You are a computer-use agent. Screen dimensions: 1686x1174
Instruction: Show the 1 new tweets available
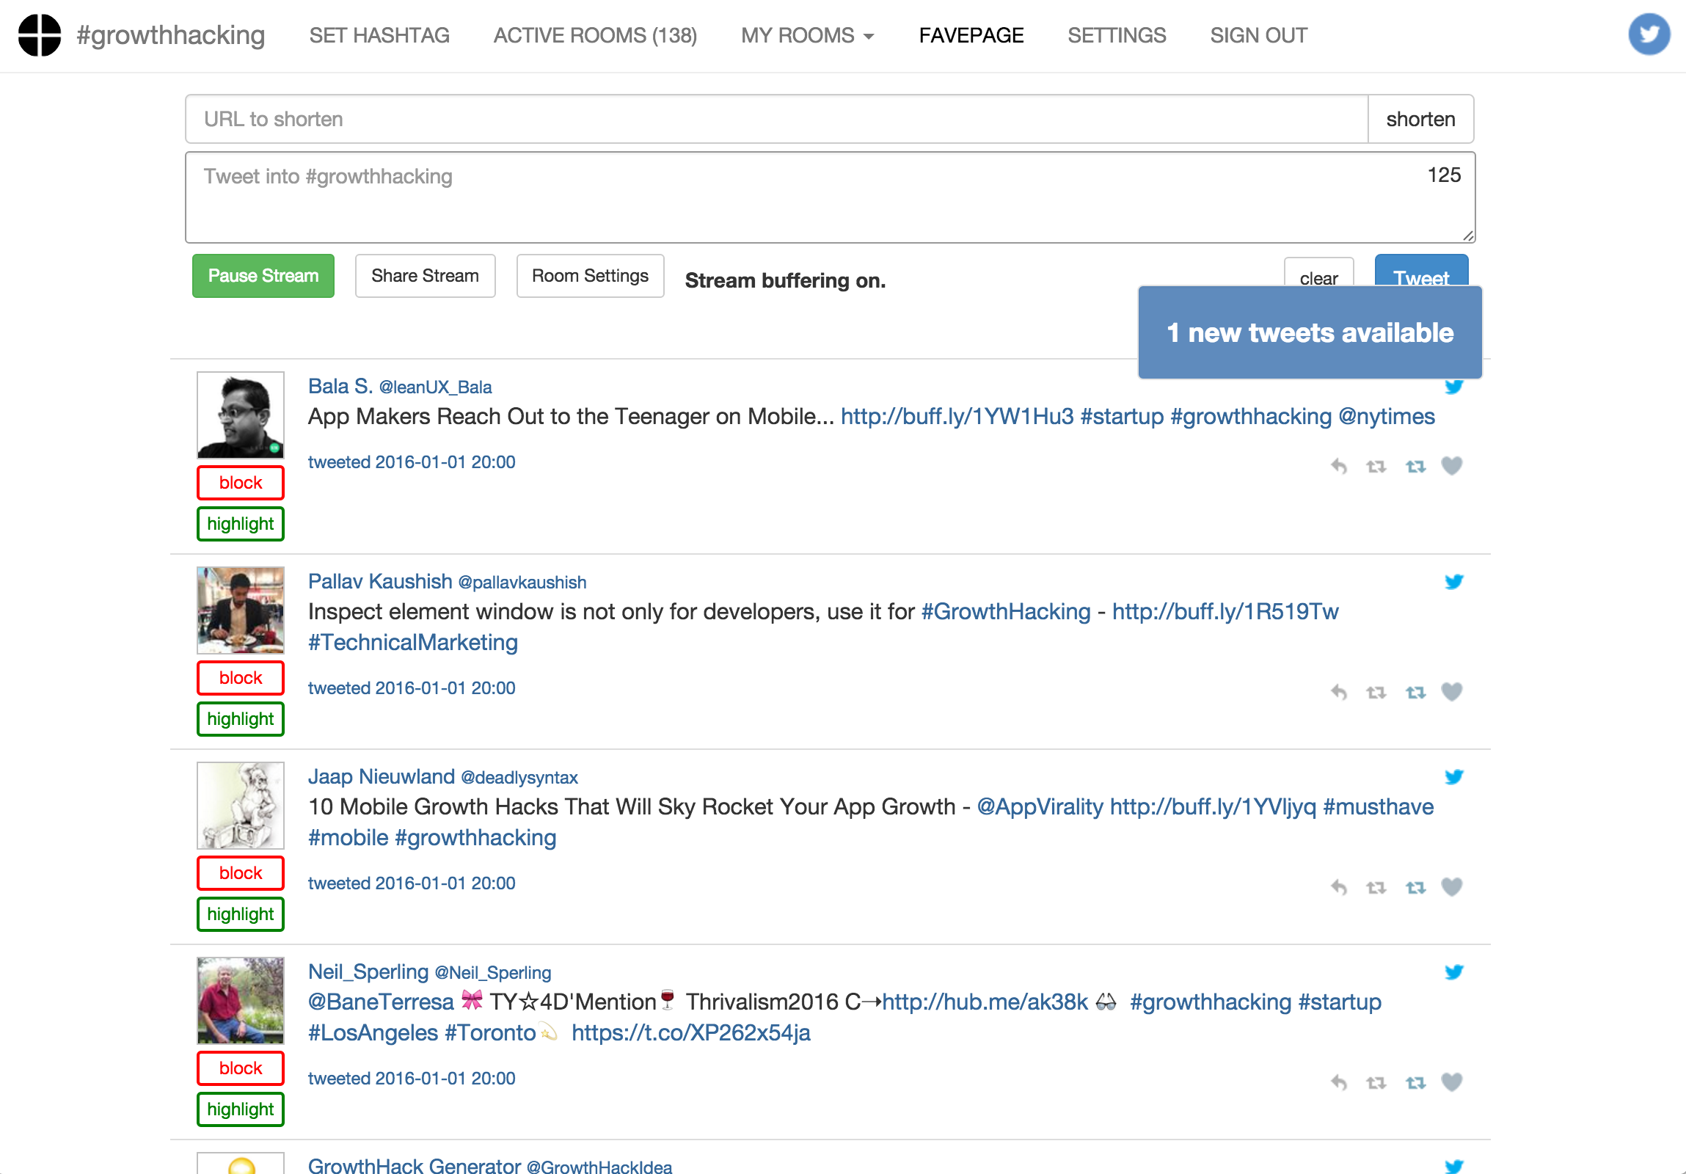coord(1310,332)
